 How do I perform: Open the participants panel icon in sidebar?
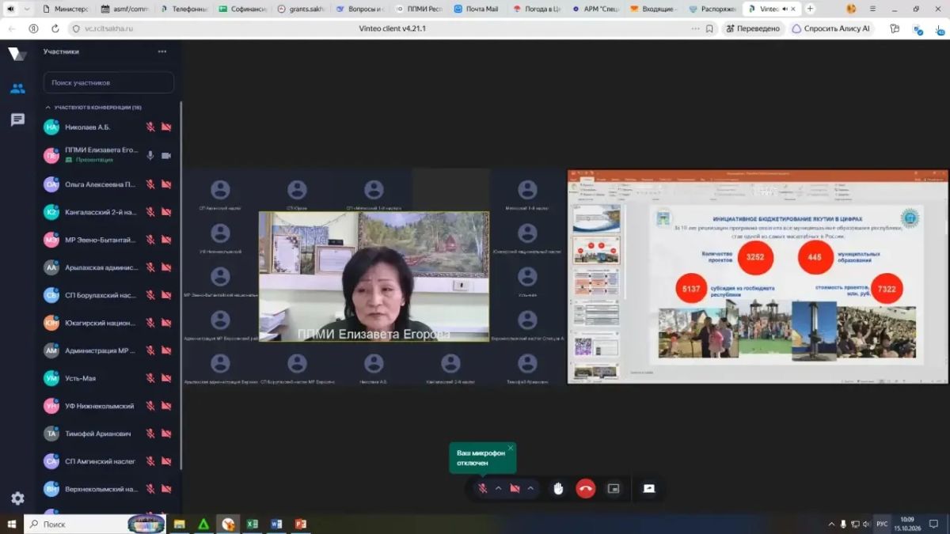click(x=17, y=88)
